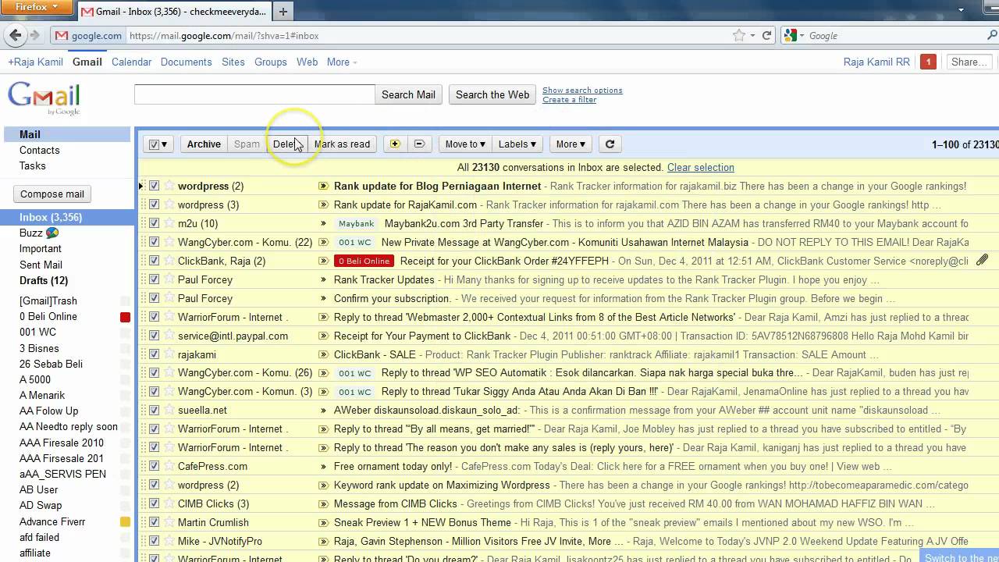Open Groups in the Google bar
This screenshot has width=999, height=562.
pos(271,62)
